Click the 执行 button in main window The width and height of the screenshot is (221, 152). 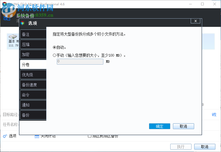tap(181, 147)
